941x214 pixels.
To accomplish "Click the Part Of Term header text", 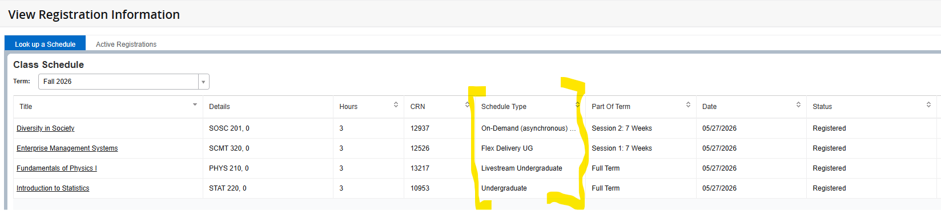I will click(611, 107).
